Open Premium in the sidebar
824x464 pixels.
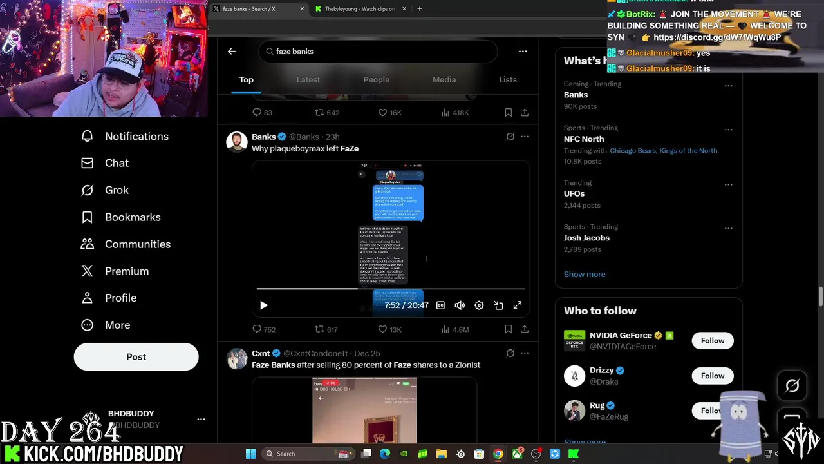point(115,271)
